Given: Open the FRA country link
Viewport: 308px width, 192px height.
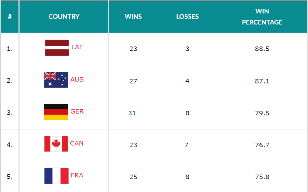Looking at the screenshot, I should [x=77, y=175].
